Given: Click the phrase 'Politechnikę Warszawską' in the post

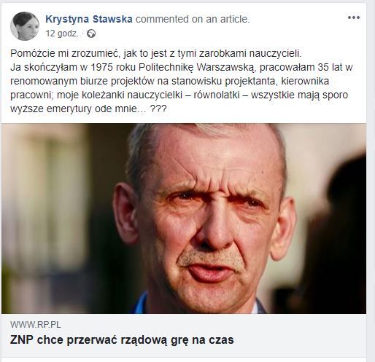Looking at the screenshot, I should click(196, 67).
